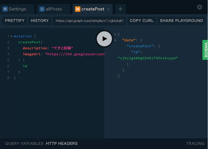
Task: Click the description string "てすと投稿"
Action: coord(62,48)
